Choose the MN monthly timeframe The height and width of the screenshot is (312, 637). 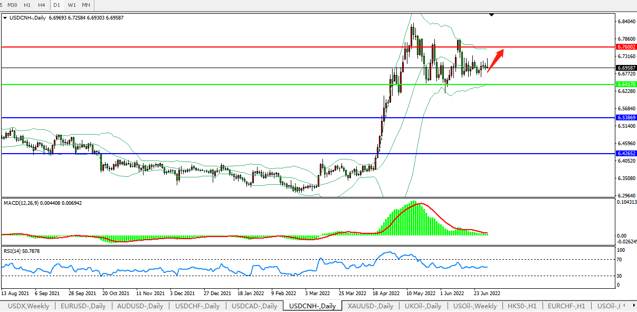tap(85, 5)
